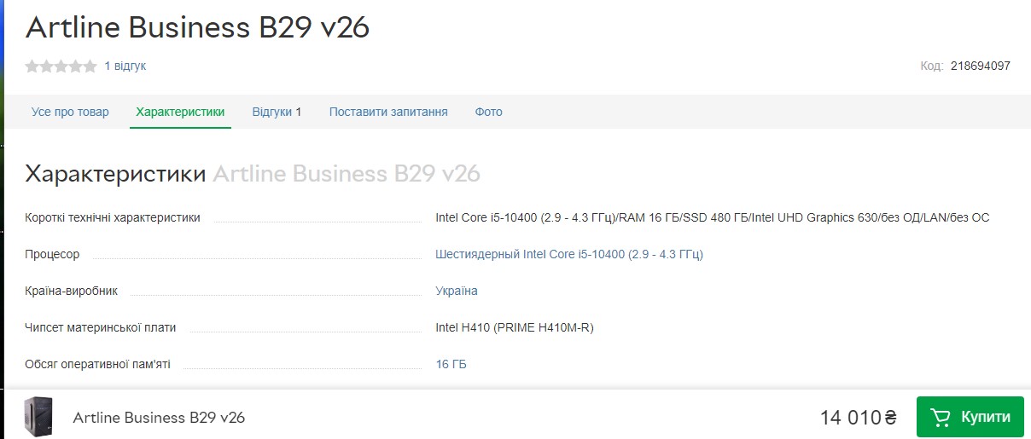The height and width of the screenshot is (439, 1031).
Task: Click the 'Короткі технічні характеристики' label
Action: 113,217
